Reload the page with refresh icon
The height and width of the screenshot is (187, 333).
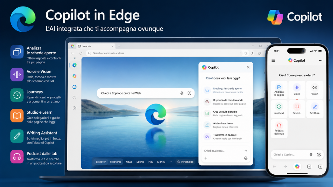click(81, 53)
